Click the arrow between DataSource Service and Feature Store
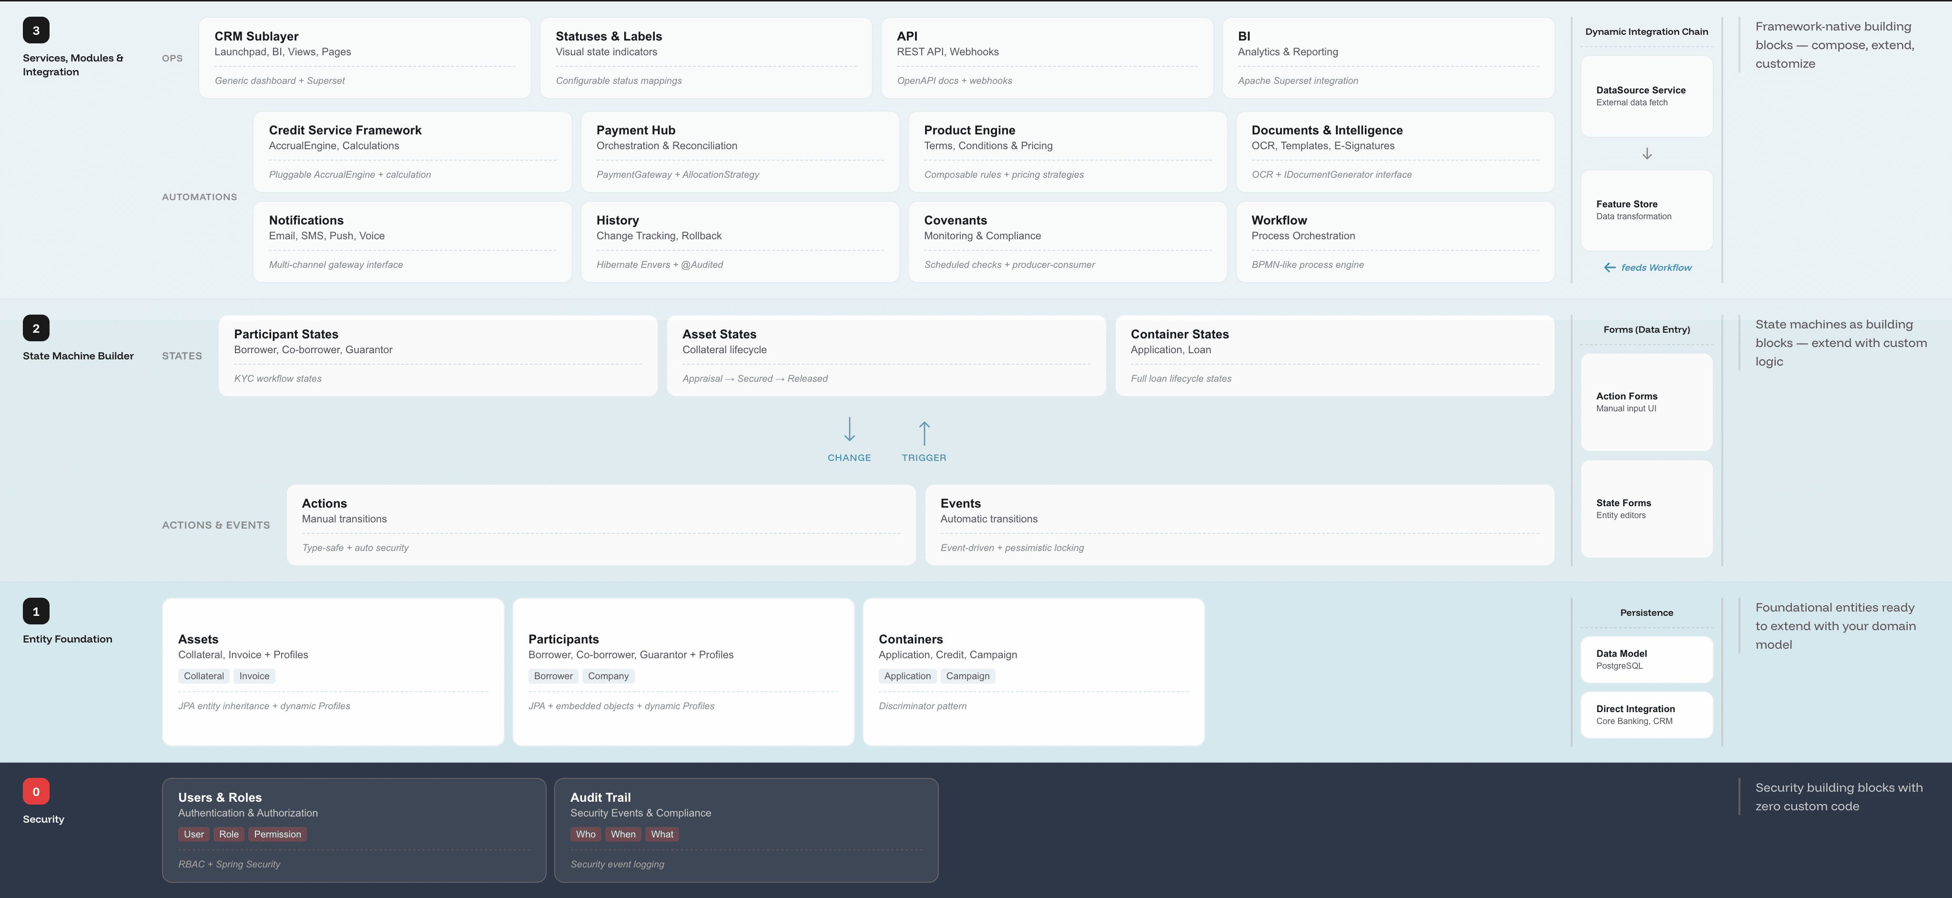Screen dimensions: 1952x898 [1647, 154]
